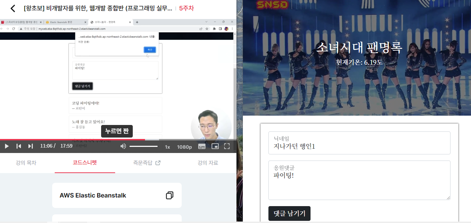Click the 노래 잘 듣고 있어요! comment

[115, 124]
